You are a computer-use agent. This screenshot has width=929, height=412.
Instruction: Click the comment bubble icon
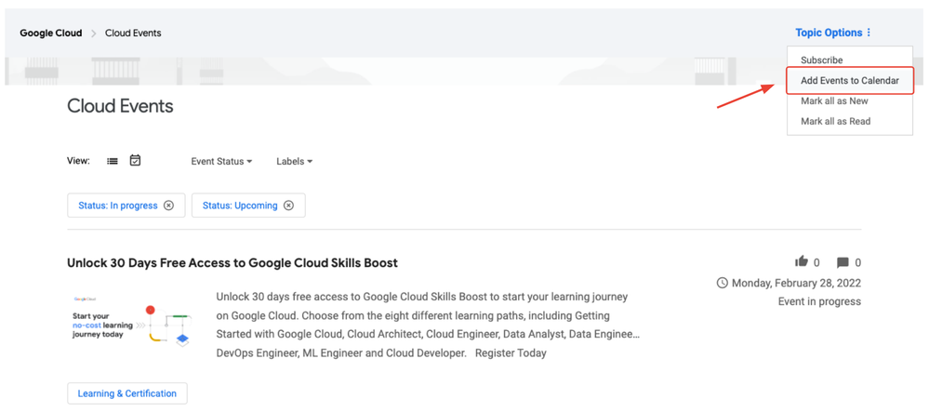click(x=843, y=262)
